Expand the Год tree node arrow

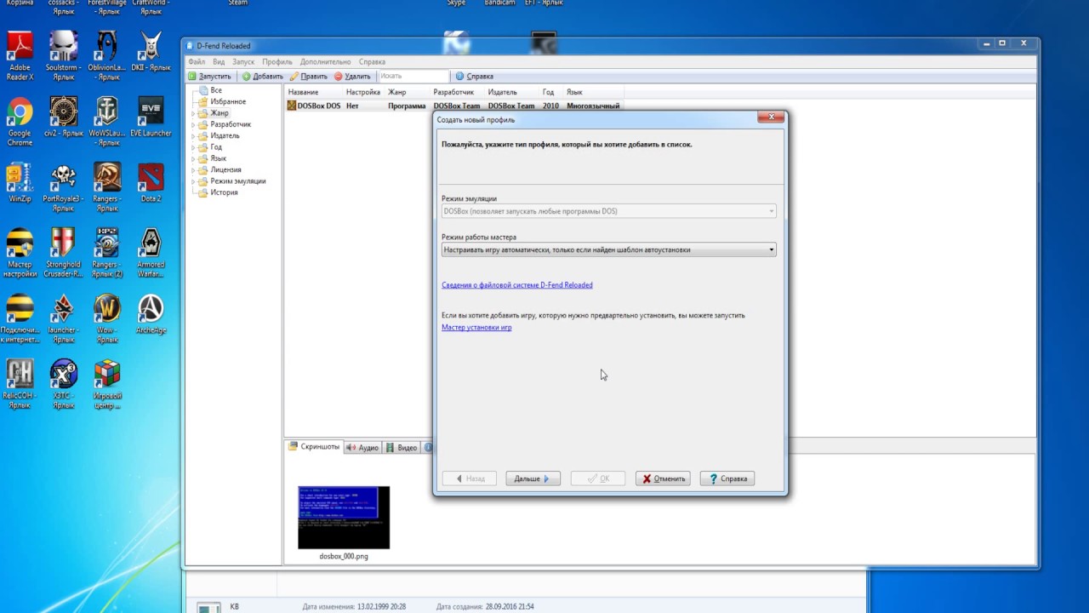coord(193,147)
